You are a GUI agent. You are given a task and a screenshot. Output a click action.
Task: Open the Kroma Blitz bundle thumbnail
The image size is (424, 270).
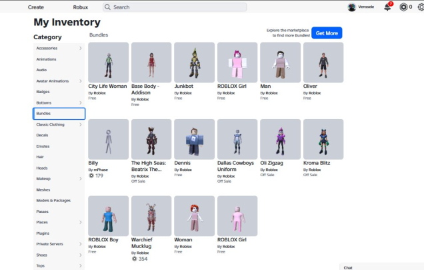[x=323, y=139]
